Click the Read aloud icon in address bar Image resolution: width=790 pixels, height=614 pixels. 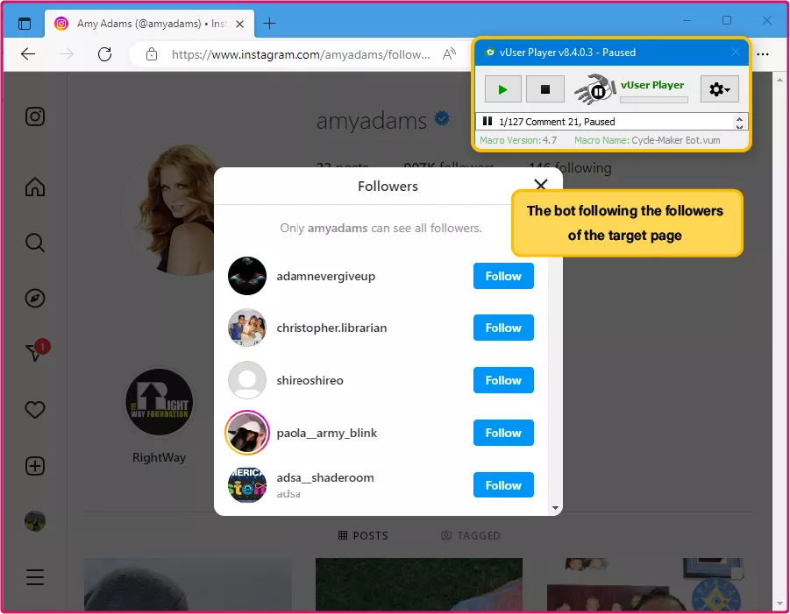(449, 53)
